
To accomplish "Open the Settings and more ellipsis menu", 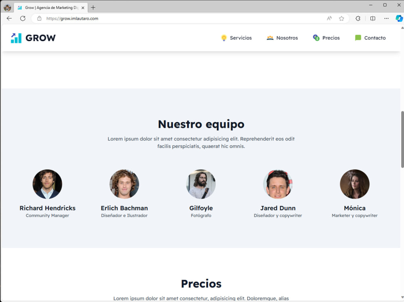I will (x=386, y=19).
